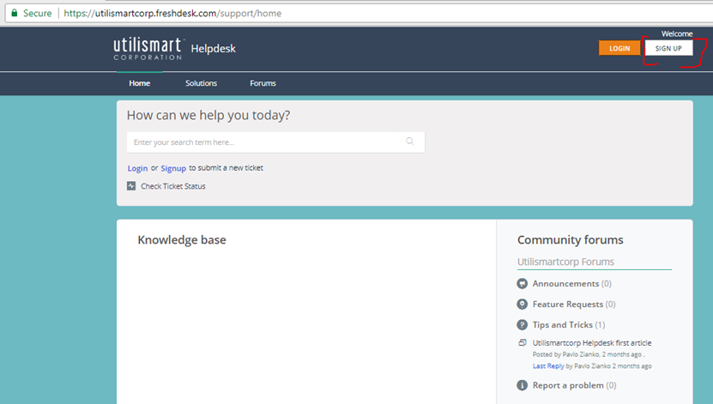713x404 pixels.
Task: Open the Tips and Tricks forum
Action: tap(563, 325)
